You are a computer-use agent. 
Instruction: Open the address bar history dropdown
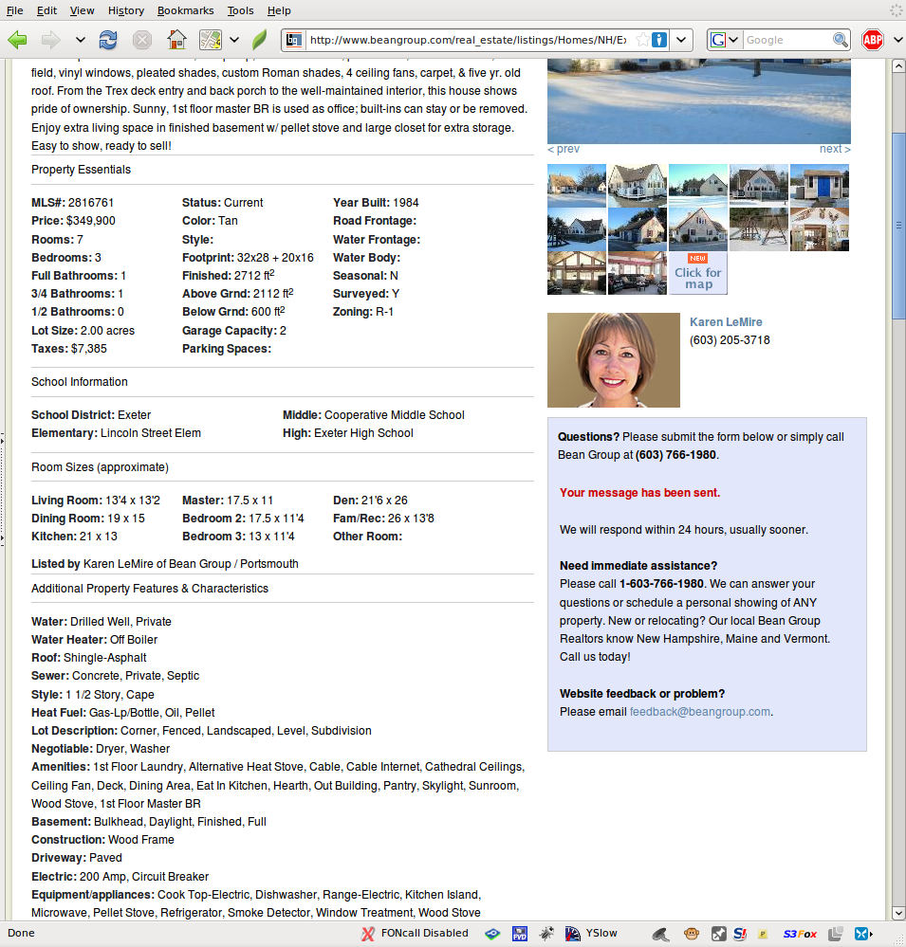pos(681,40)
